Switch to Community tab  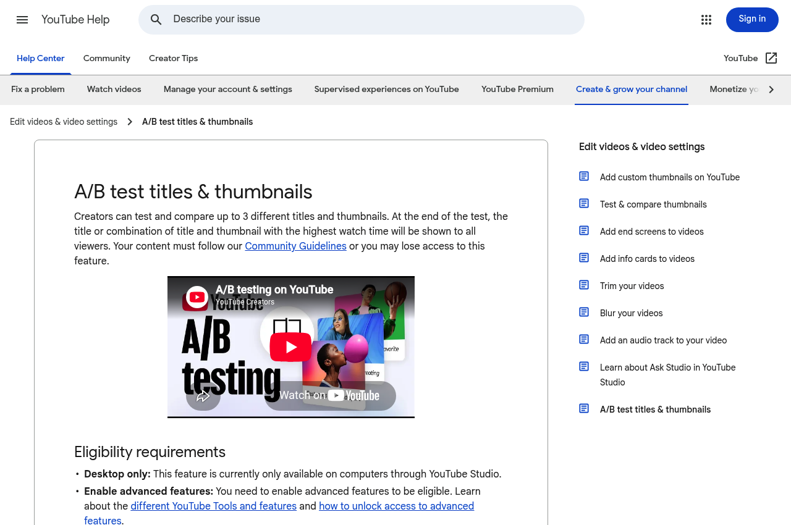[x=107, y=59]
